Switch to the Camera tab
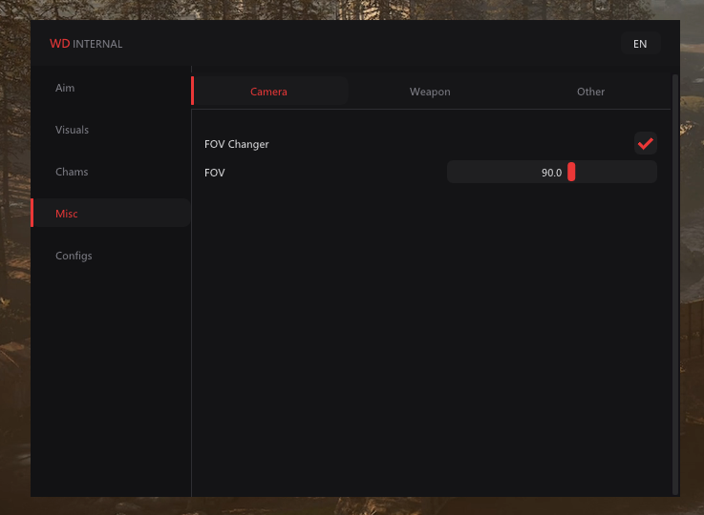Screen dimensions: 704x515 click(269, 92)
